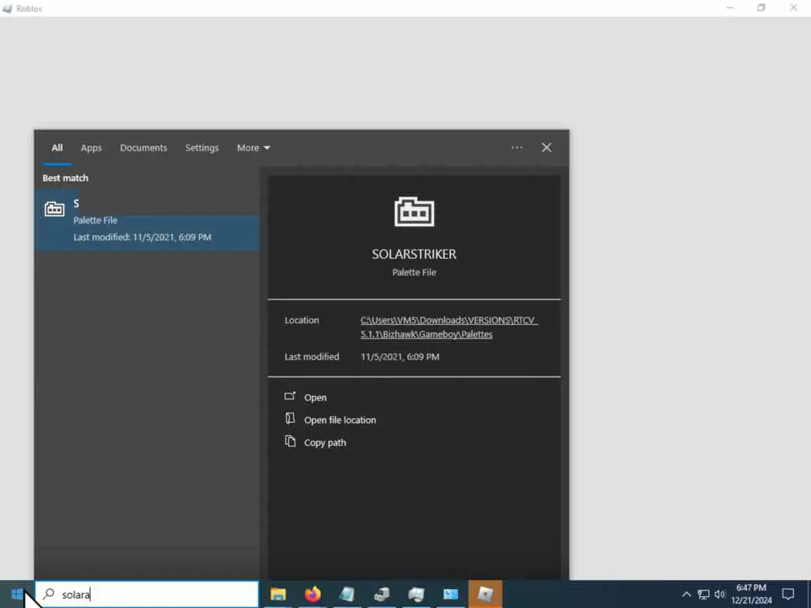The height and width of the screenshot is (608, 811).
Task: Open network status tray icon
Action: (703, 595)
